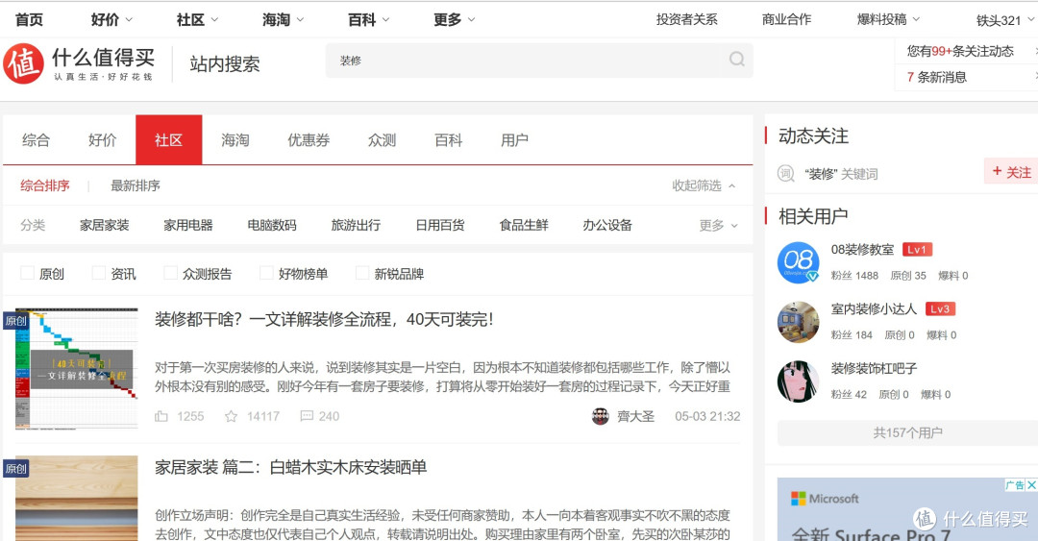View the 7 条新消息 notification
Screen dimensions: 1038x541
click(937, 78)
